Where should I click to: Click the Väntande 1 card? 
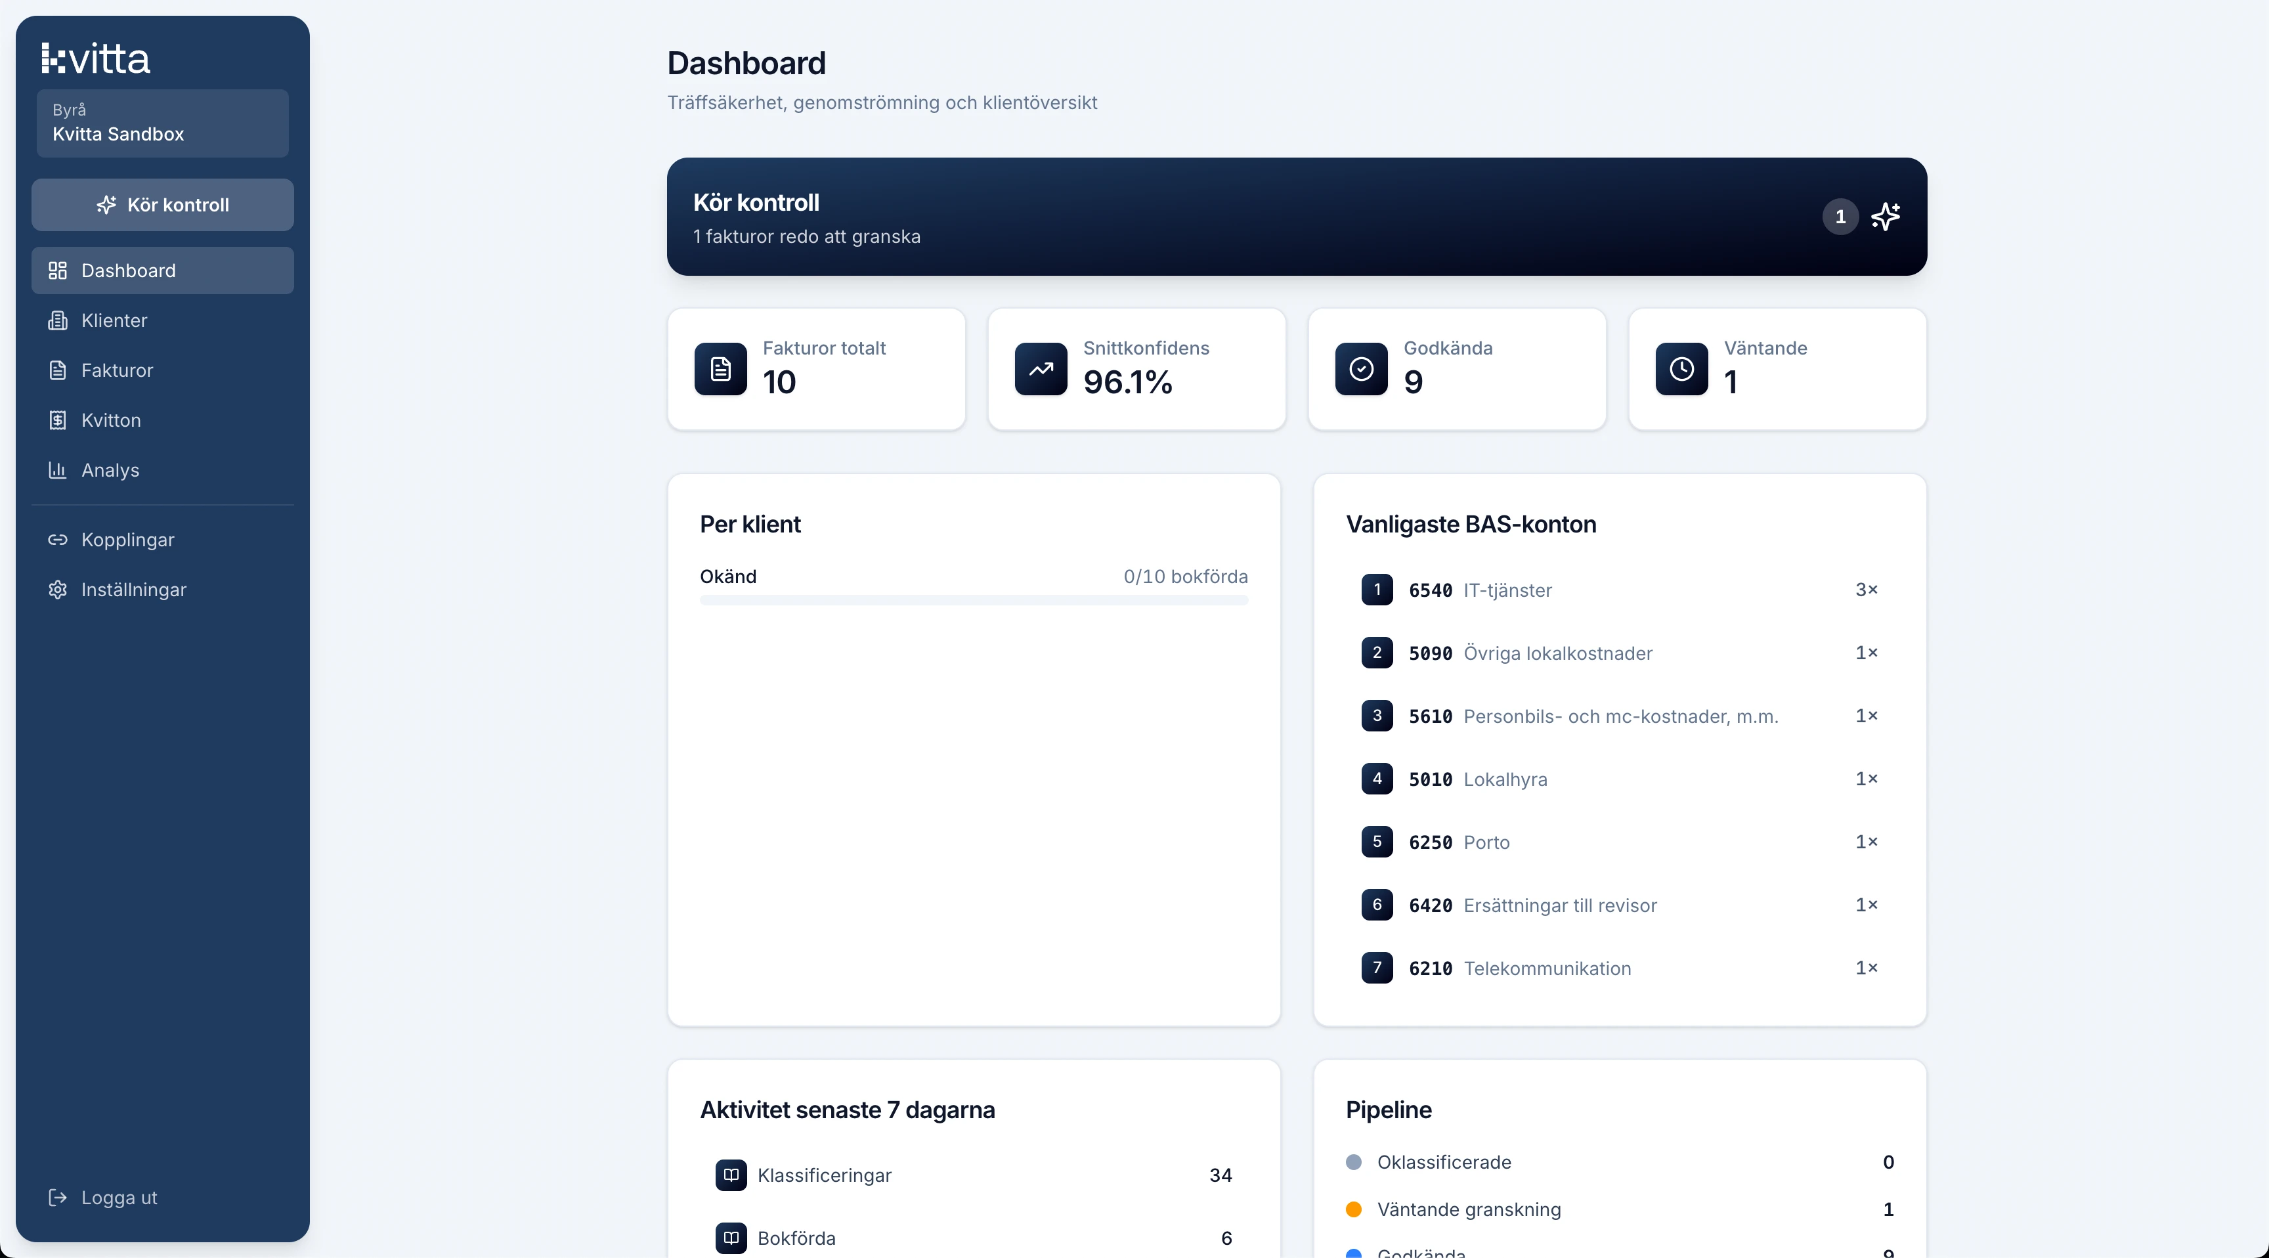pyautogui.click(x=1779, y=369)
